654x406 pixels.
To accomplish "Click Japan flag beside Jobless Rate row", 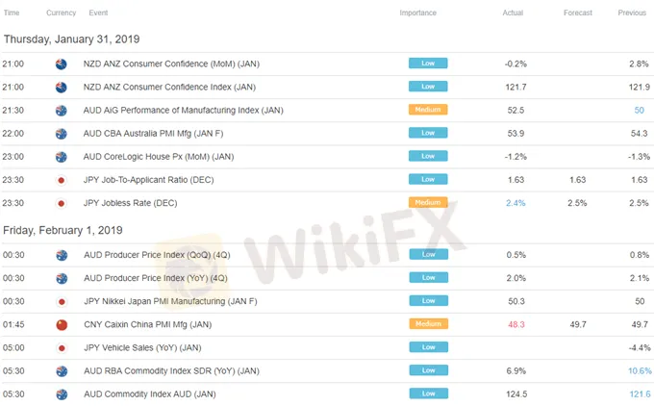I will point(61,203).
